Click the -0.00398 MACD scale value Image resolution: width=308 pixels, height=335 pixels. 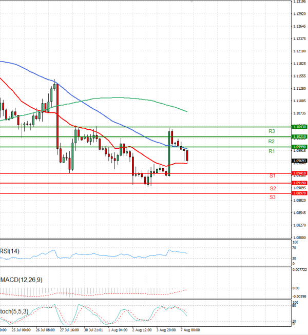(299, 297)
